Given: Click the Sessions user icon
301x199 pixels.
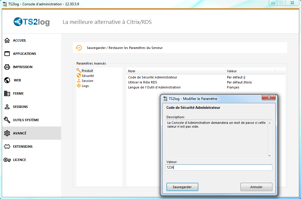Looking at the screenshot, I should pyautogui.click(x=7, y=107).
